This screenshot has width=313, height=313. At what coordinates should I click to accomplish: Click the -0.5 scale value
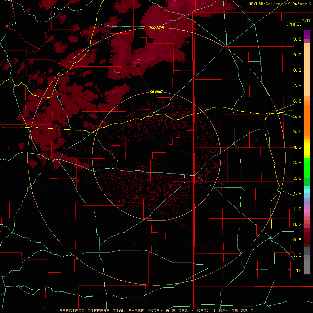(296, 240)
